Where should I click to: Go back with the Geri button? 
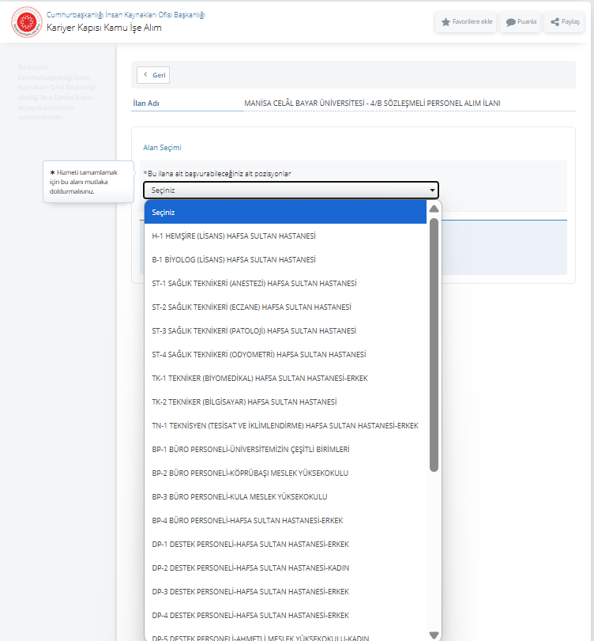[153, 75]
